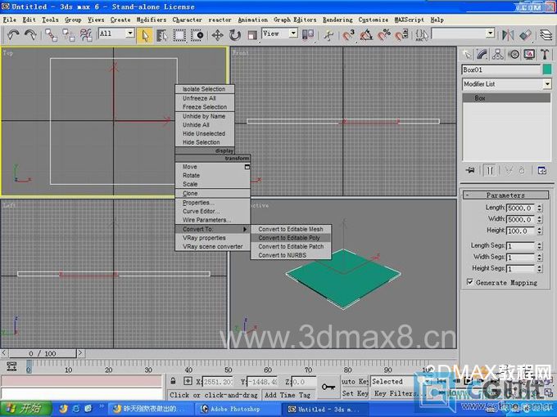Image resolution: width=557 pixels, height=417 pixels.
Task: Click the Height spinner arrows
Action: tap(540, 231)
